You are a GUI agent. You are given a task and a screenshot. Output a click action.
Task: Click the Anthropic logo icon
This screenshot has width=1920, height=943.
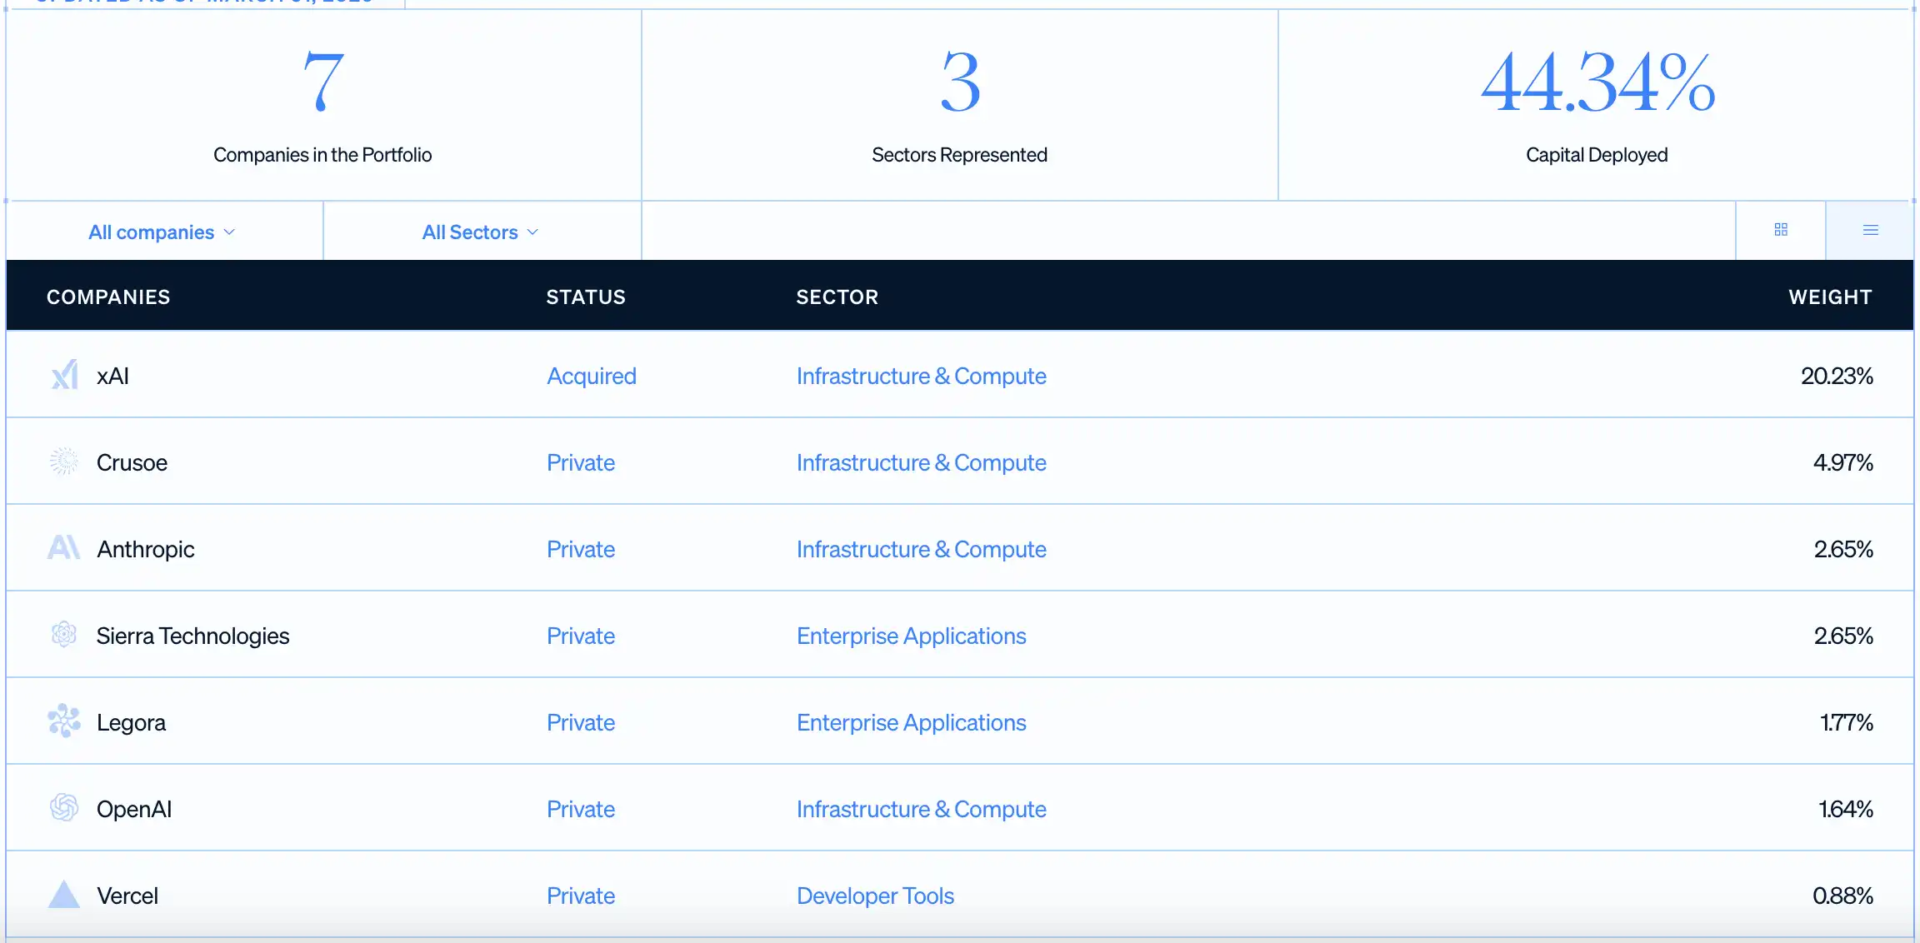click(x=64, y=548)
